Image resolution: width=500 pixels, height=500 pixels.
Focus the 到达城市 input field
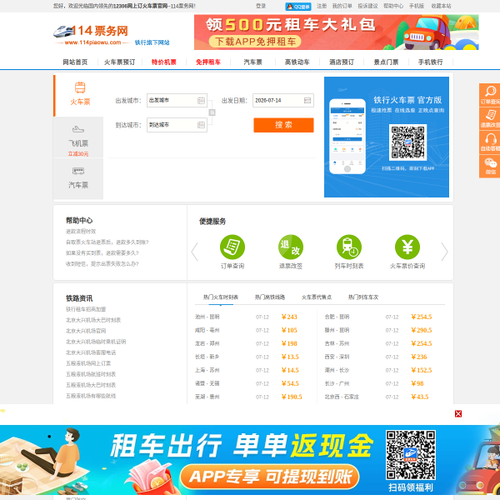click(x=177, y=125)
